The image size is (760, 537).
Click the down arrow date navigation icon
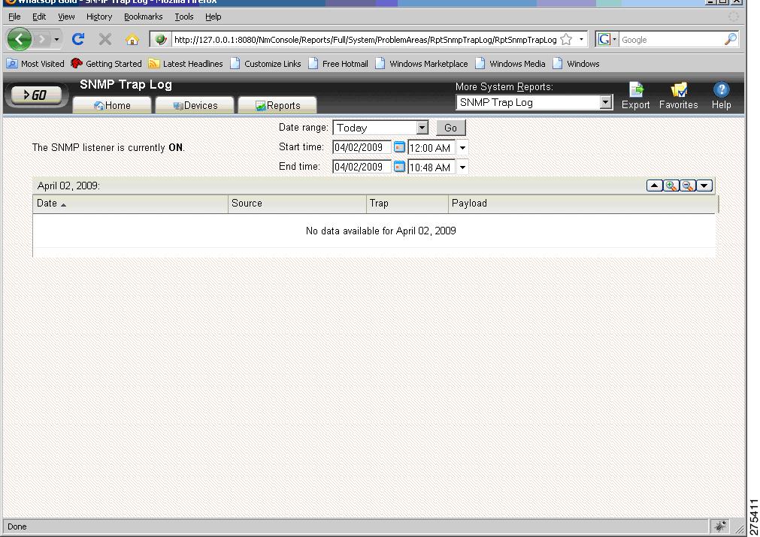(x=704, y=186)
